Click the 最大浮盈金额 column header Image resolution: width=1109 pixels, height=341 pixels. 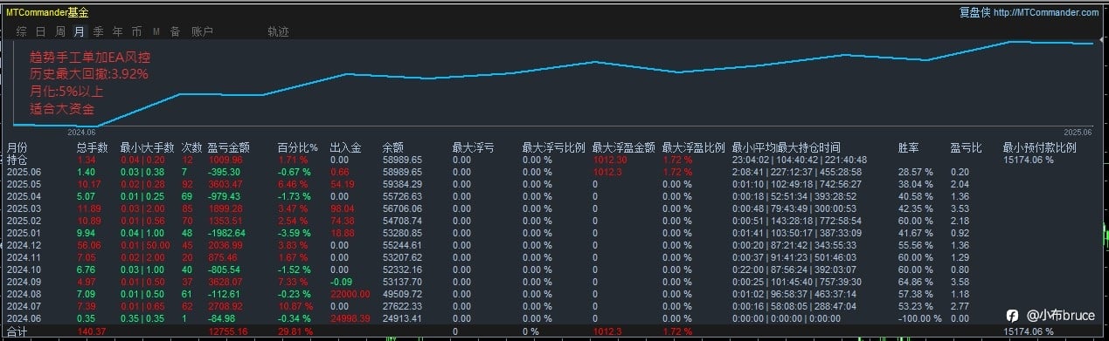tap(623, 147)
